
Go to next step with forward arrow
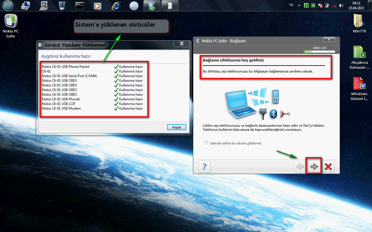click(314, 166)
